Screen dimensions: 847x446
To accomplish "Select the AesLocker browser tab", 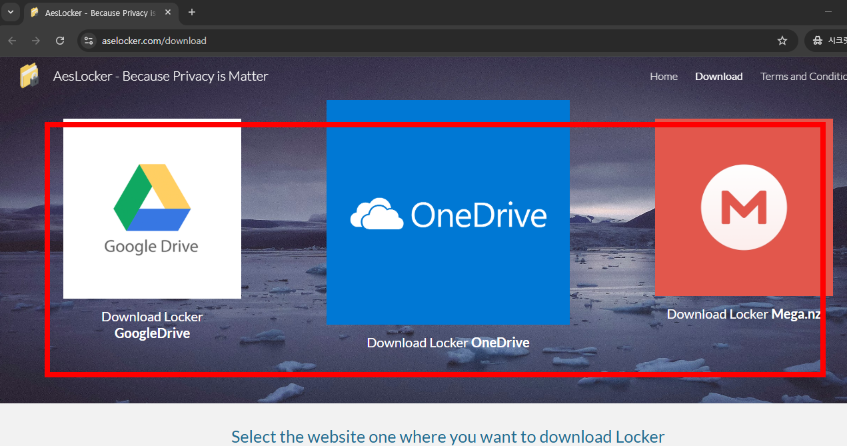I will tap(101, 13).
